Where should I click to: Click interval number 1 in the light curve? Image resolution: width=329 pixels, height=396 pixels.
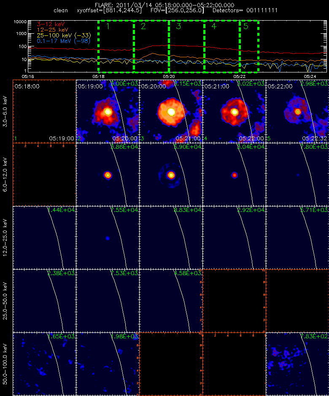point(108,26)
